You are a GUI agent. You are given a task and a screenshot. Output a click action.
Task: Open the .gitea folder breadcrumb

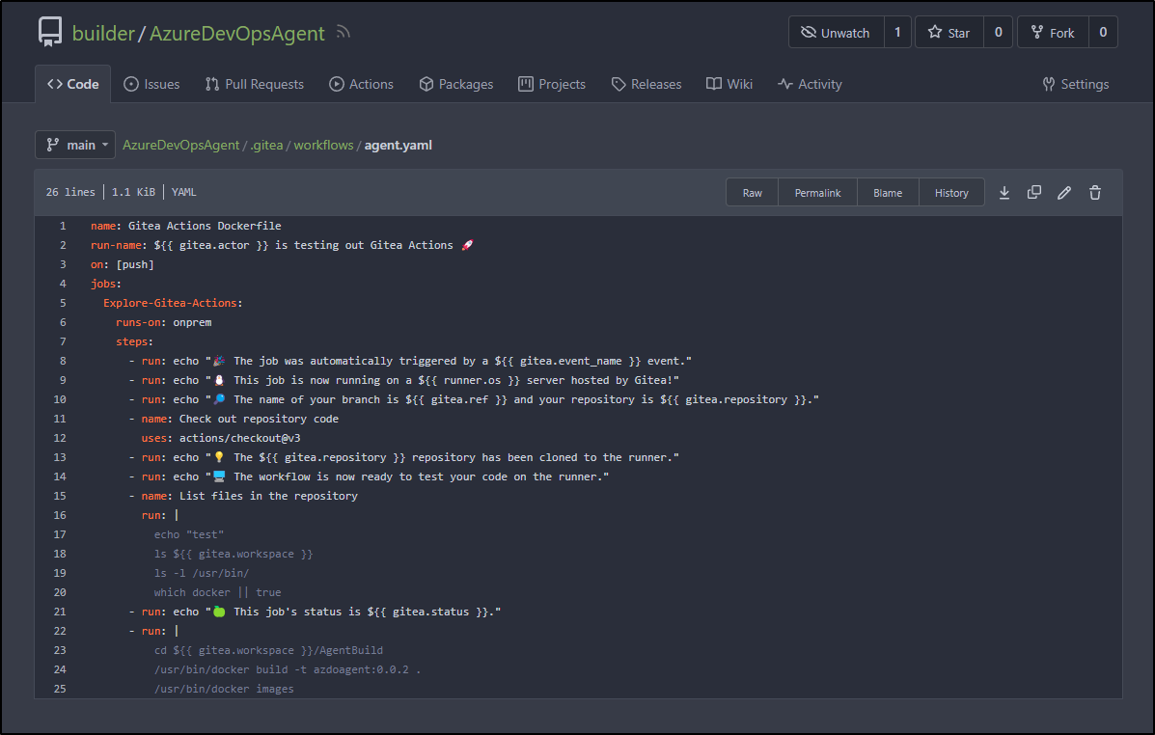tap(266, 145)
